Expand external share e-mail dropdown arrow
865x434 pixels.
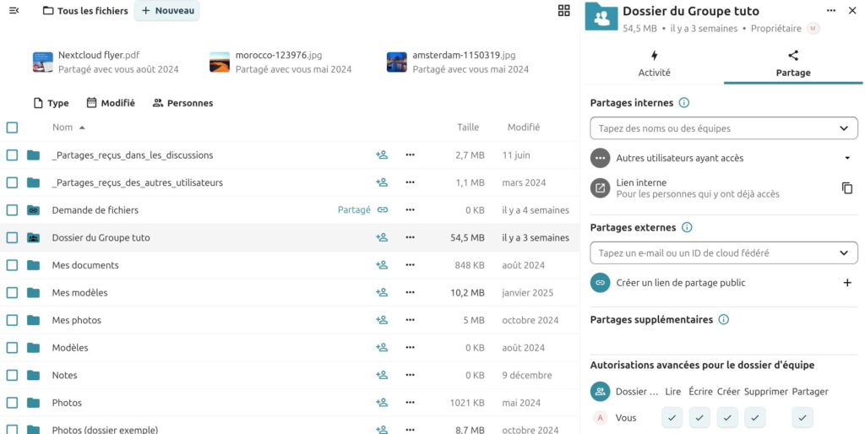pos(844,253)
